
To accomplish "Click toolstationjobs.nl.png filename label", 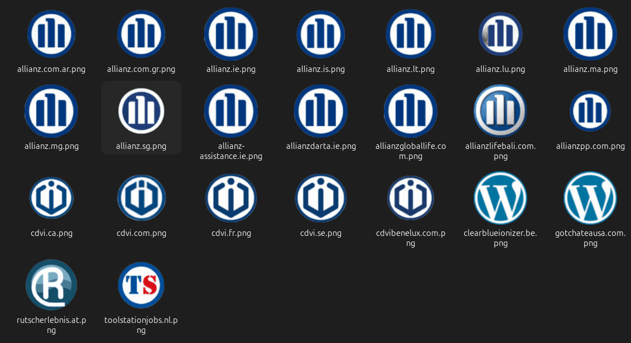I will pyautogui.click(x=141, y=325).
